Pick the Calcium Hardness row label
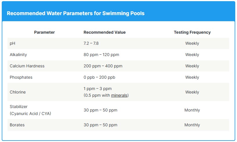237x142 pixels. point(27,66)
